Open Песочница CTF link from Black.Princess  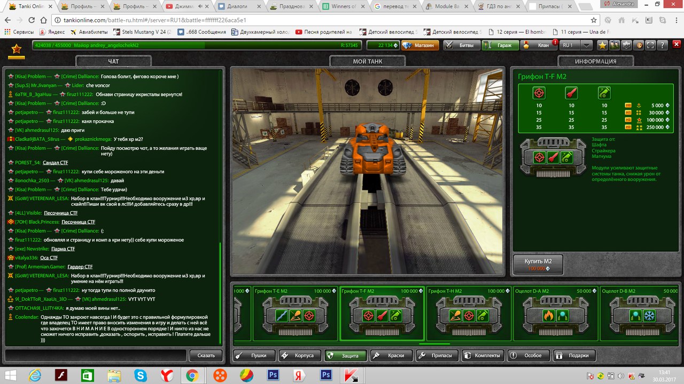pyautogui.click(x=78, y=222)
